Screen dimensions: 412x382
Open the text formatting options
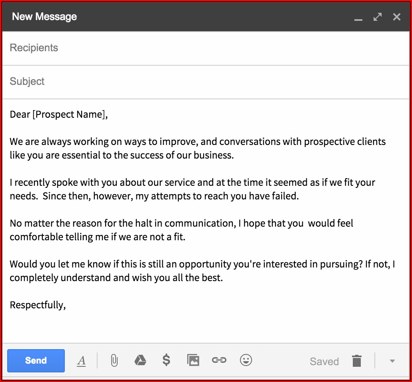(82, 361)
